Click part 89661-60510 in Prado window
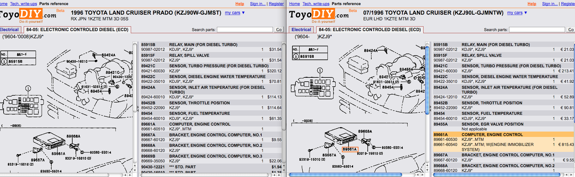This screenshot has width=575, height=177. pos(153,129)
